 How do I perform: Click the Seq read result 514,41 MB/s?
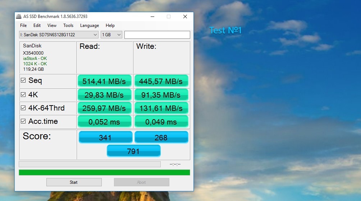(x=105, y=81)
